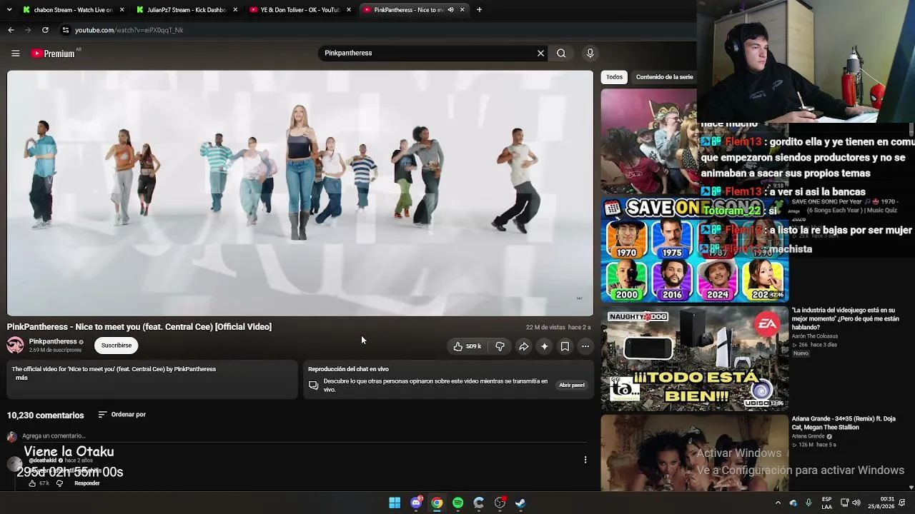Open the YouTube guide hamburger menu
Viewport: 915px width, 514px height.
15,53
